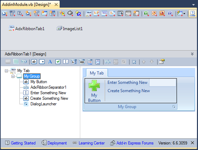Select the AdxRibbonTab1 component
Image resolution: width=198 pixels, height=150 pixels.
point(27,29)
